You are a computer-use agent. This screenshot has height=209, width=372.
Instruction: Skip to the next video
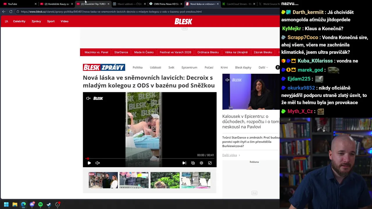(184, 163)
